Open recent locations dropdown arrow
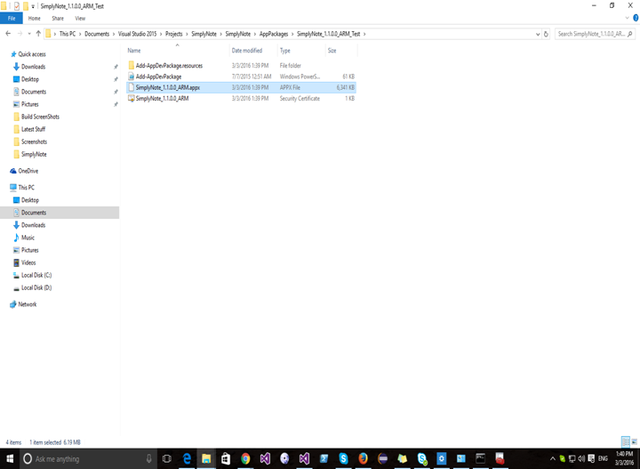640x469 pixels. tap(29, 34)
